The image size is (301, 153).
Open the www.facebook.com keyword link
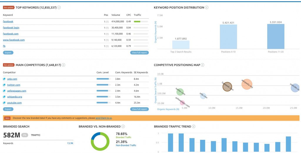pos(14,40)
